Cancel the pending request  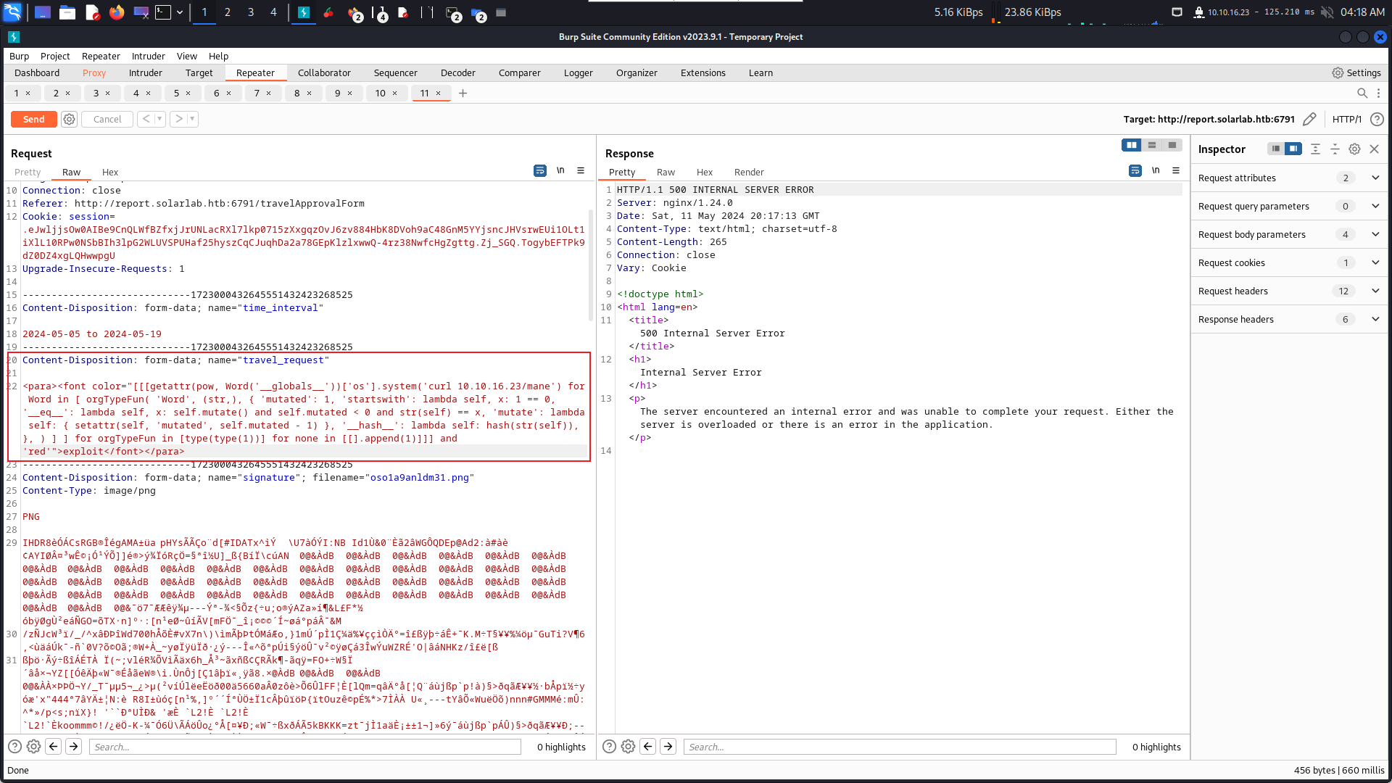[x=107, y=119]
